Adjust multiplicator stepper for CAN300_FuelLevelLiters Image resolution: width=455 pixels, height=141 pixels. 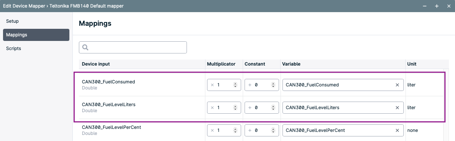click(235, 108)
